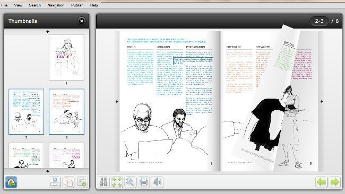Screen dimensions: 345x194
Task: Go to next page with green right arrow
Action: [334, 182]
